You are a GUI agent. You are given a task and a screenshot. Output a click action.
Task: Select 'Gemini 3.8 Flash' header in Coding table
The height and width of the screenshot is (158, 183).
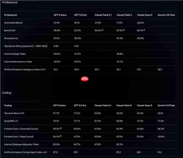click(x=166, y=106)
